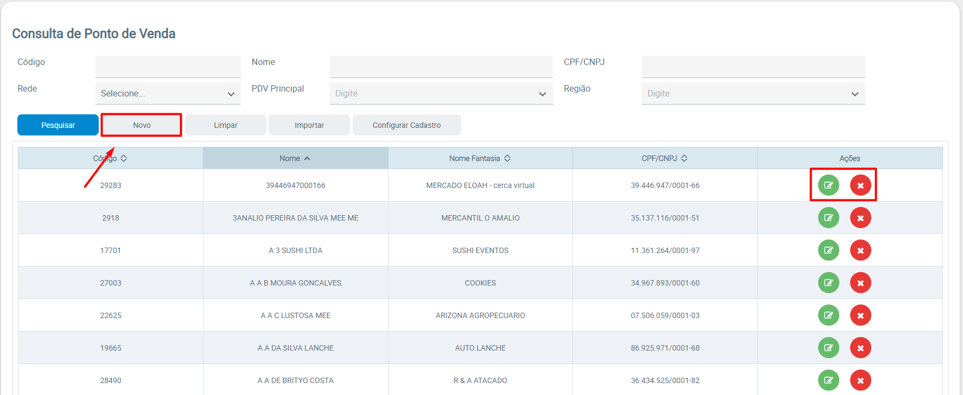The image size is (963, 395).
Task: Expand the PDV Principal dropdown
Action: 441,94
